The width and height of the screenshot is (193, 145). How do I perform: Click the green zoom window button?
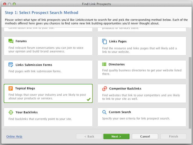coord(14,4)
